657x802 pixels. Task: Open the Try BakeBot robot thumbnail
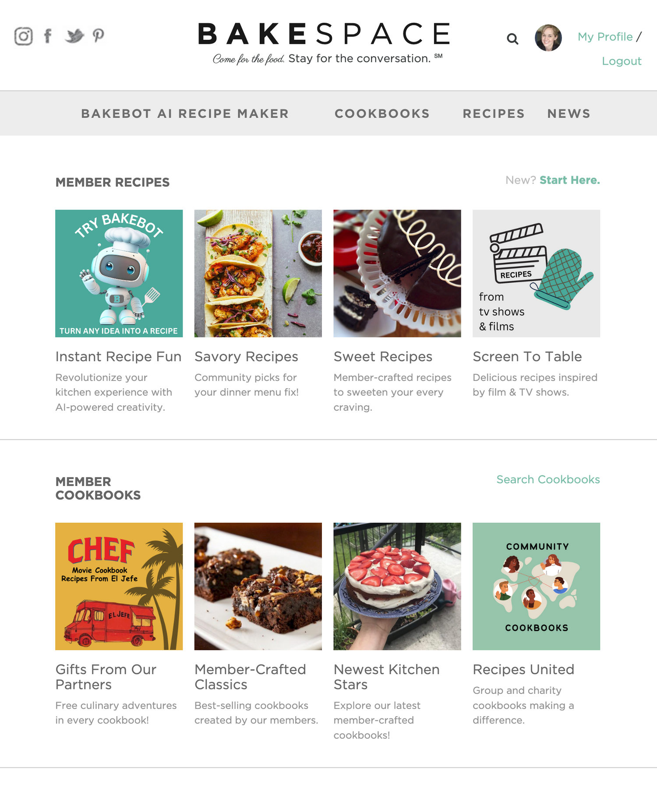(119, 273)
